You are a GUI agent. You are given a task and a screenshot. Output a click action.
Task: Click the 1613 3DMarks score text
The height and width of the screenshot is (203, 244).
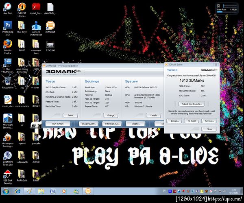click(x=192, y=81)
